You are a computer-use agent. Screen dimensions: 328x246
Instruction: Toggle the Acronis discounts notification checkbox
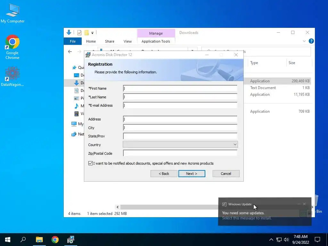coord(90,163)
